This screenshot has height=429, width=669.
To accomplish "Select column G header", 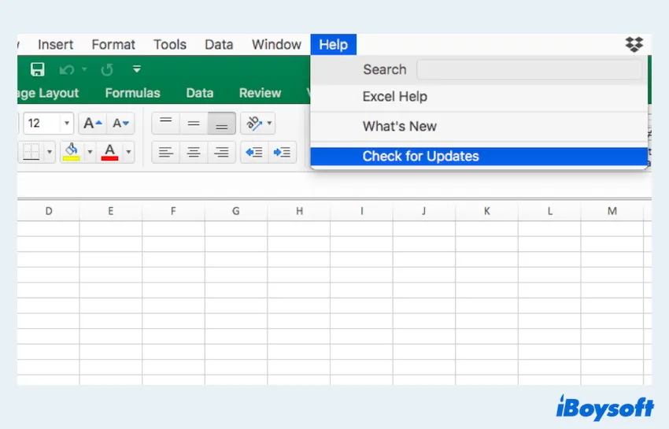I will tap(236, 211).
